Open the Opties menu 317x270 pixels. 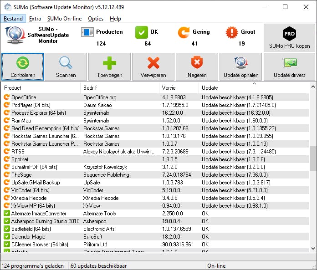[x=96, y=19]
